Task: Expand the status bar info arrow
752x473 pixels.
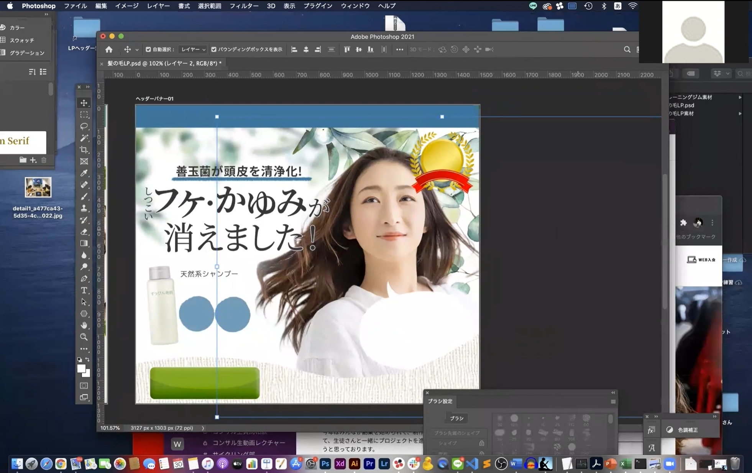Action: pyautogui.click(x=203, y=428)
